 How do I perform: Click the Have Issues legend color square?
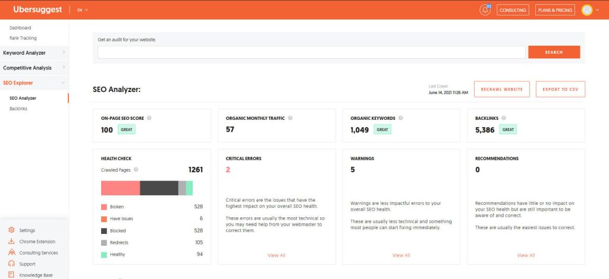pyautogui.click(x=103, y=219)
